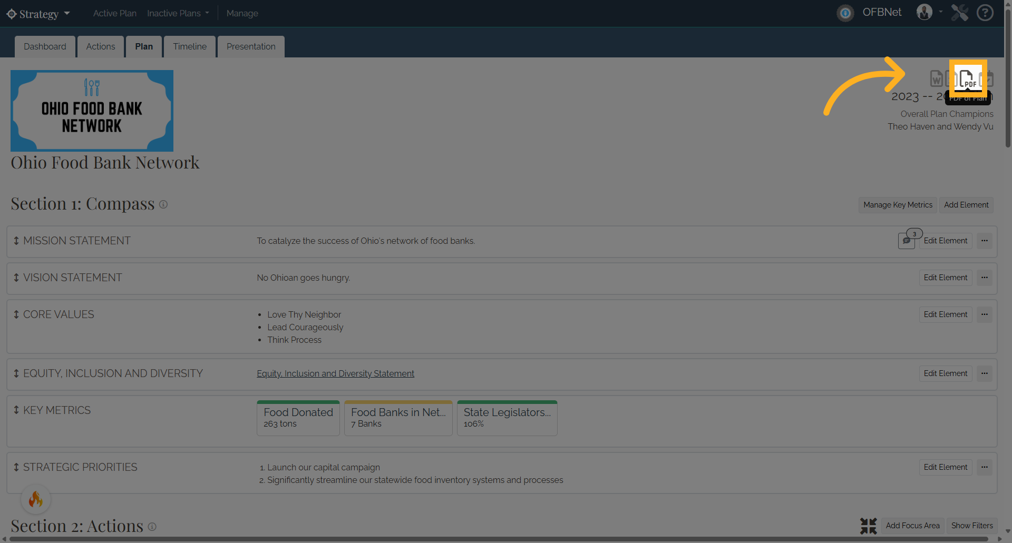Switch to the Actions tab
Screen dimensions: 1012x543
click(101, 46)
